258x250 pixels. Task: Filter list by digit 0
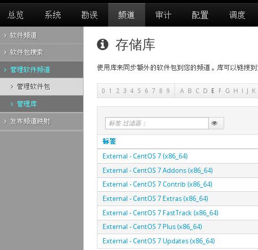103,91
